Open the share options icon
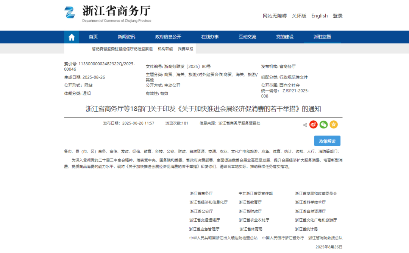The image size is (409, 253). coord(304,125)
